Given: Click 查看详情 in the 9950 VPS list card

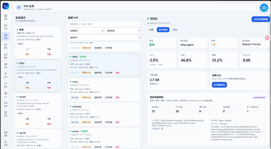Looking at the screenshot, I should tap(98, 73).
